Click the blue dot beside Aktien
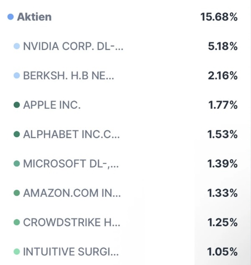 [11, 17]
